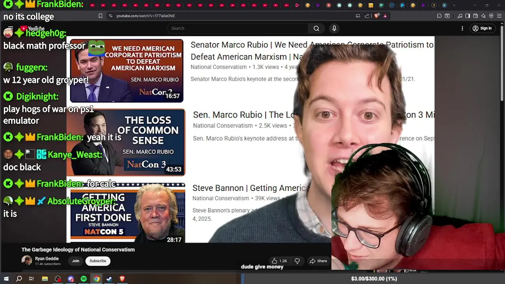This screenshot has width=505, height=284.
Task: Click into the YouTube Search field
Action: pos(238,28)
